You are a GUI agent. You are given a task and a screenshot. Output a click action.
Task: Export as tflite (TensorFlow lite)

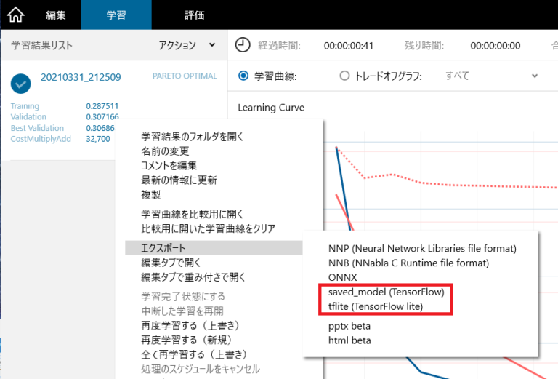click(x=376, y=306)
